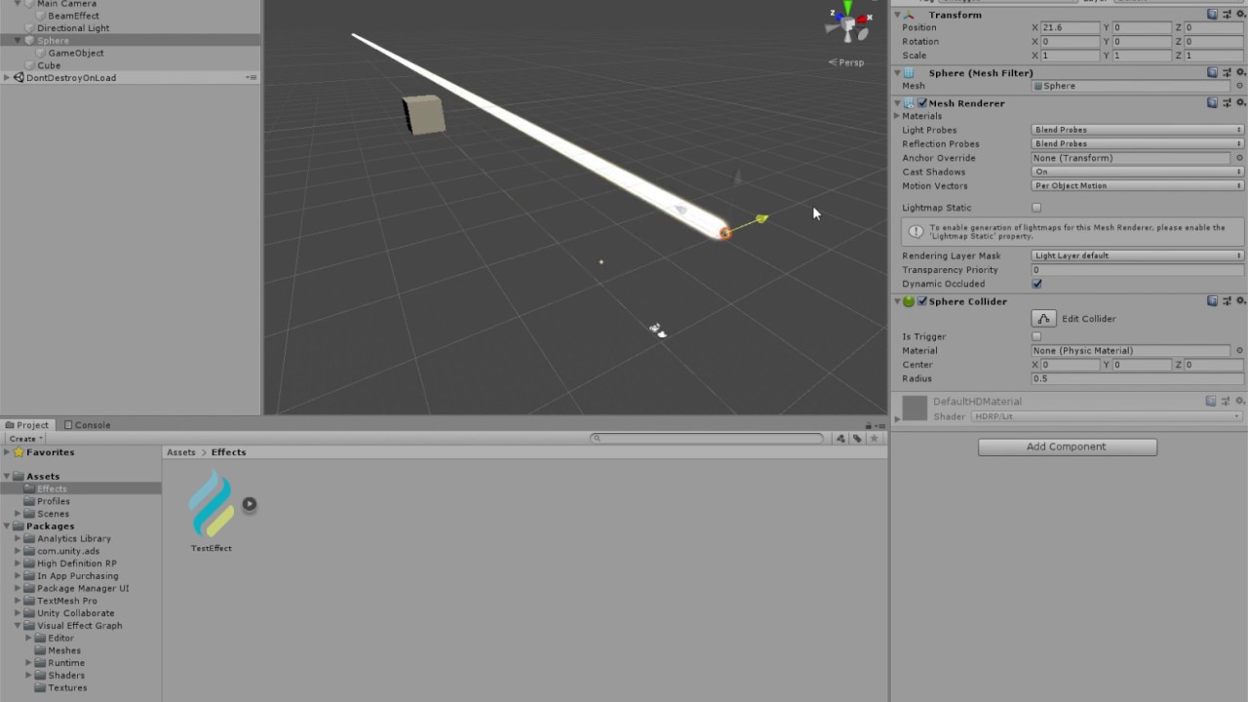Viewport: 1248px width, 702px height.
Task: Enable the Lightmap Static checkbox
Action: tap(1036, 208)
